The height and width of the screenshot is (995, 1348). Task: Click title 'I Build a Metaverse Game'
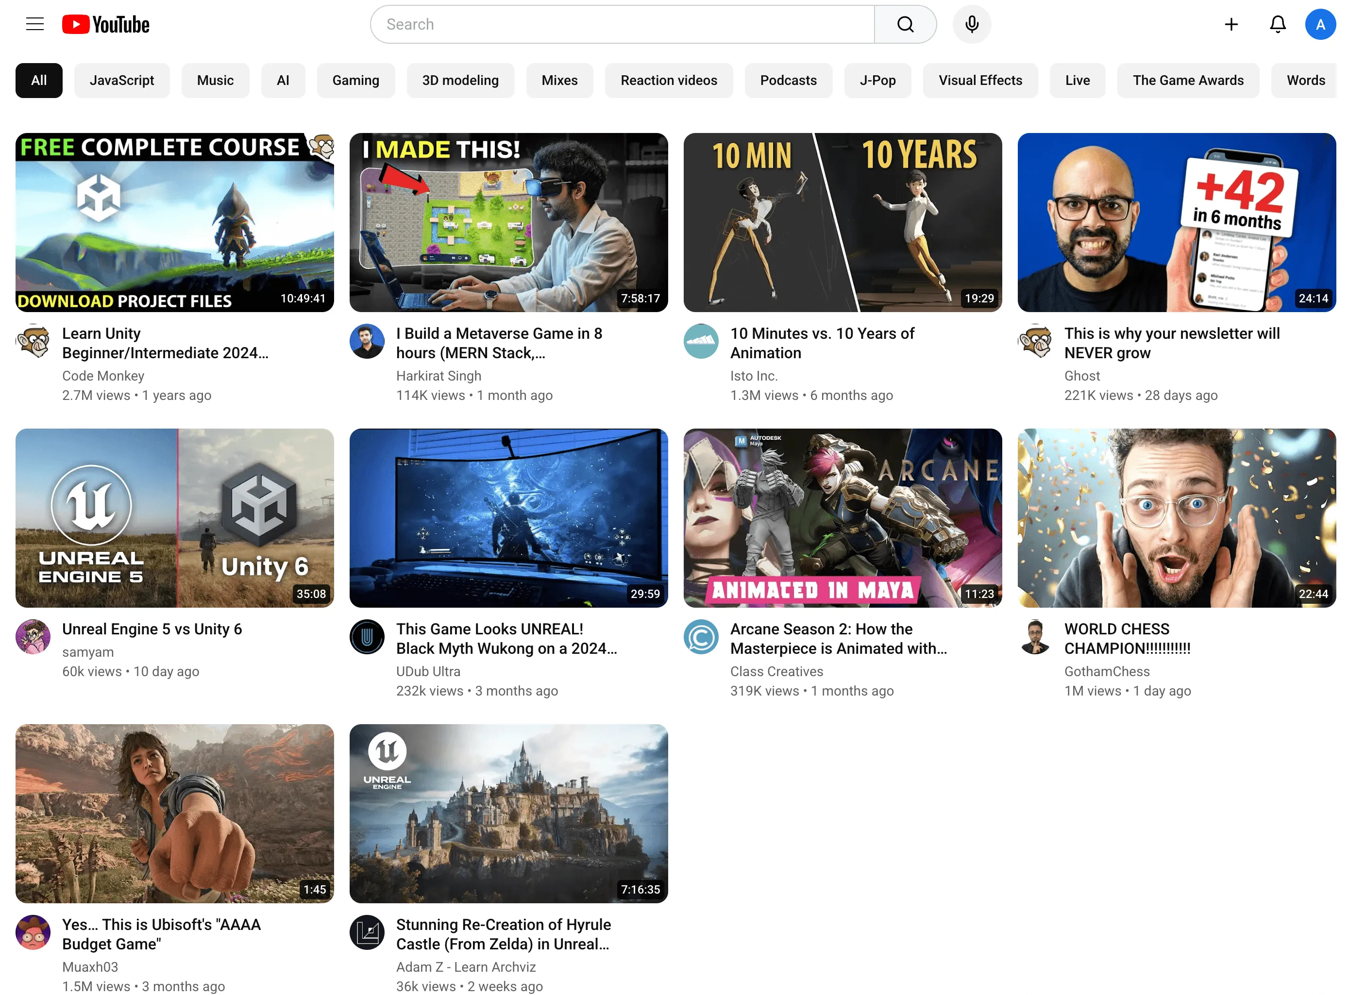pyautogui.click(x=499, y=343)
